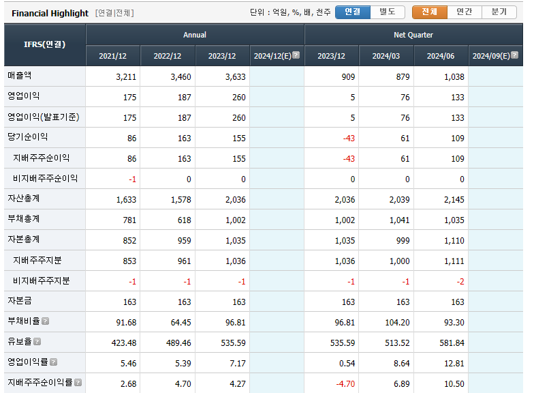Click total assets value 1,633
The height and width of the screenshot is (393, 534).
126,199
